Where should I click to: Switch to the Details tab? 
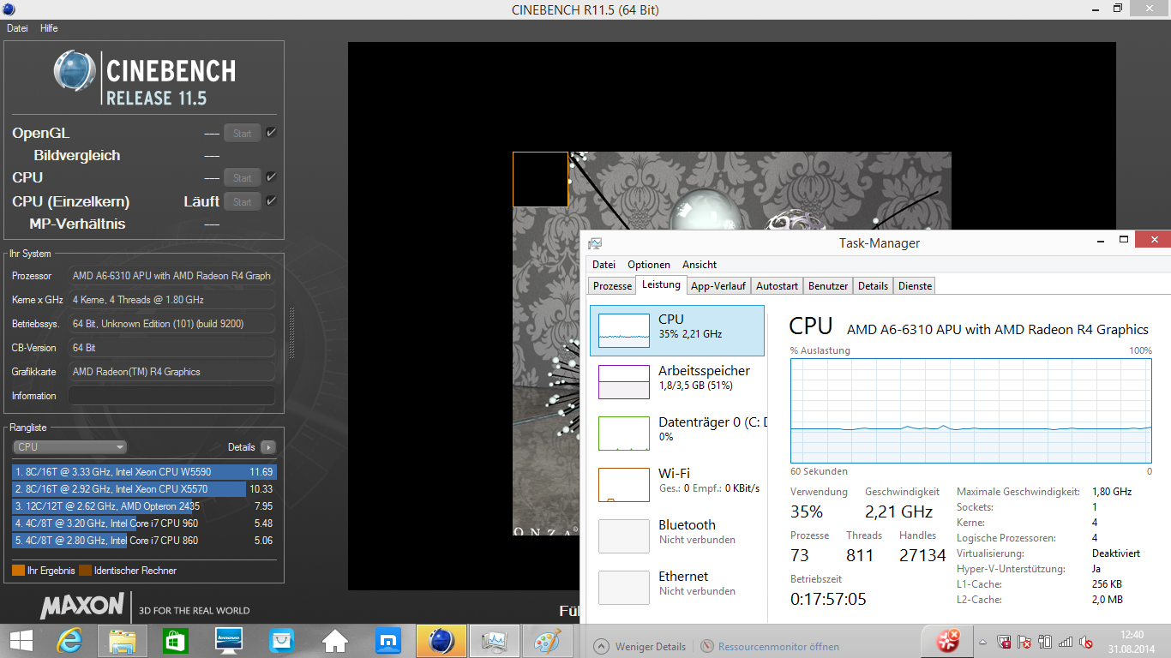point(873,286)
